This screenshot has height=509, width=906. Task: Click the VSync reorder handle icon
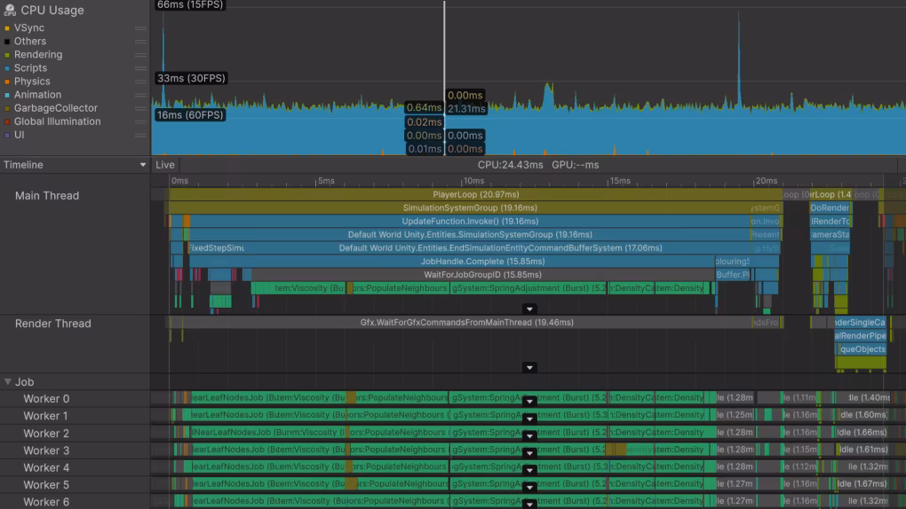[x=140, y=27]
